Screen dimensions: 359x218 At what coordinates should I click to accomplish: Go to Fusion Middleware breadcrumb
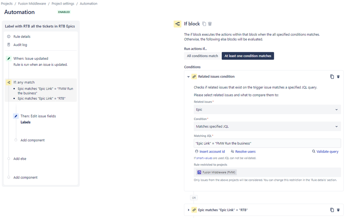pyautogui.click(x=32, y=4)
